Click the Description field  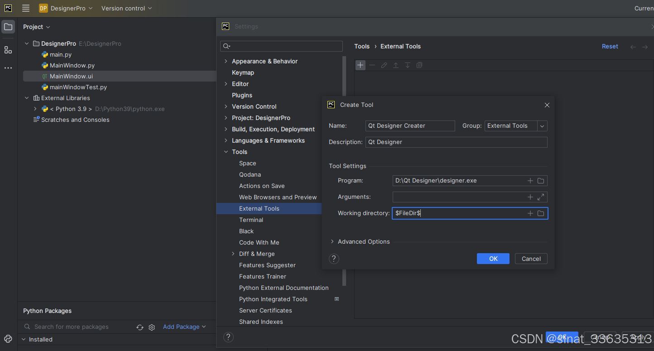(456, 142)
